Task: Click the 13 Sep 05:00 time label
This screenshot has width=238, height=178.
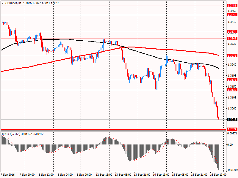Action: (123, 175)
